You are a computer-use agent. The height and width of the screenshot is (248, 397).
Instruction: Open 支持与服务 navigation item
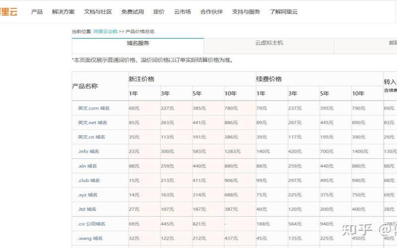click(246, 11)
